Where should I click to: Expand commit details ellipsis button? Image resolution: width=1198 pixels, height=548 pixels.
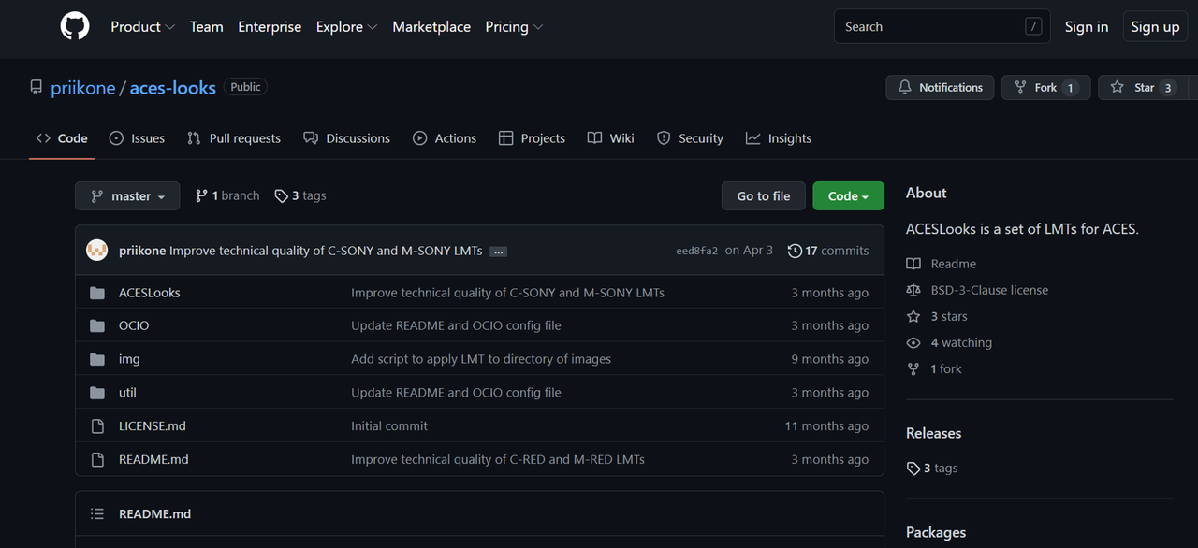tap(499, 252)
